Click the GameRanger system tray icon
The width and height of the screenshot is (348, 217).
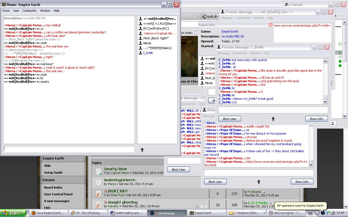point(323,213)
